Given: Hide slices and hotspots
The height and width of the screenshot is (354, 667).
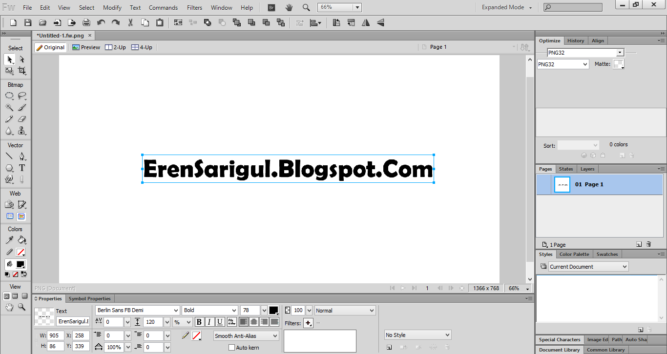Looking at the screenshot, I should pyautogui.click(x=10, y=216).
